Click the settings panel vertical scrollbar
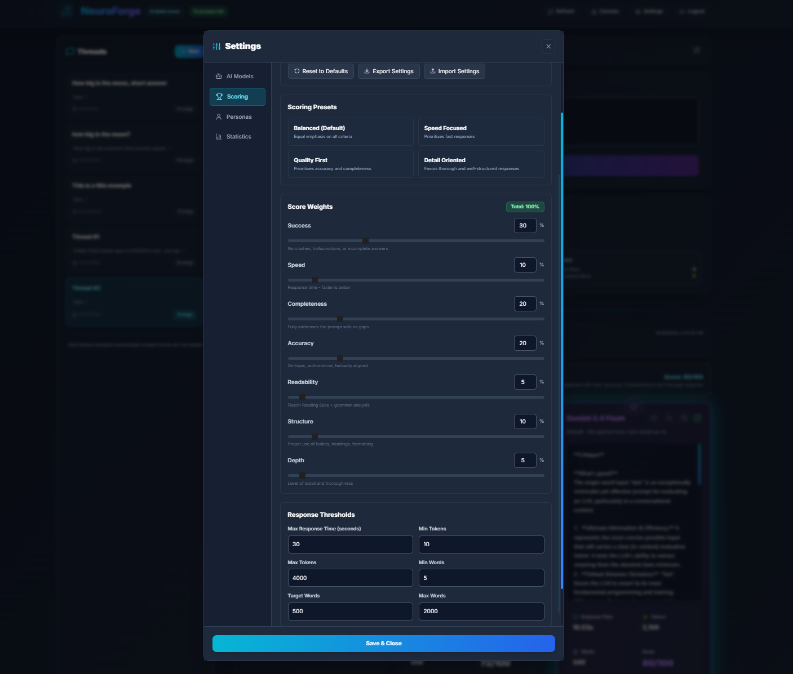This screenshot has height=674, width=793. pos(561,349)
